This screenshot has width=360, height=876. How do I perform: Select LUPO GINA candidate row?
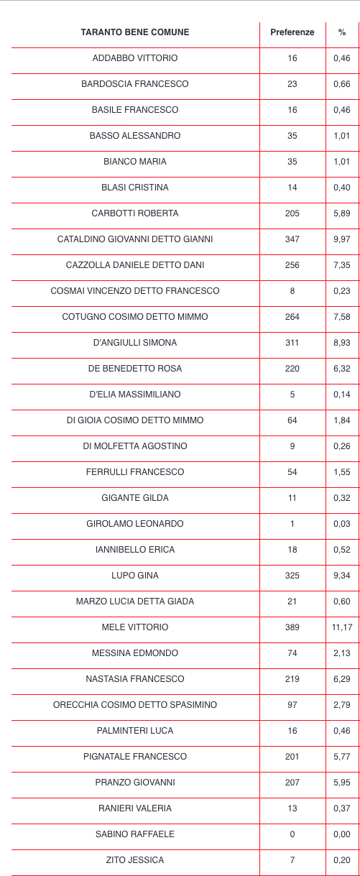(x=185, y=576)
